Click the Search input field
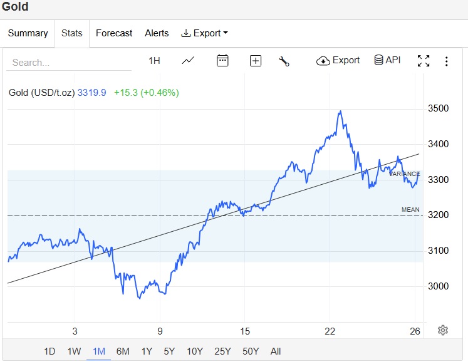Image resolution: width=468 pixels, height=364 pixels. point(69,62)
